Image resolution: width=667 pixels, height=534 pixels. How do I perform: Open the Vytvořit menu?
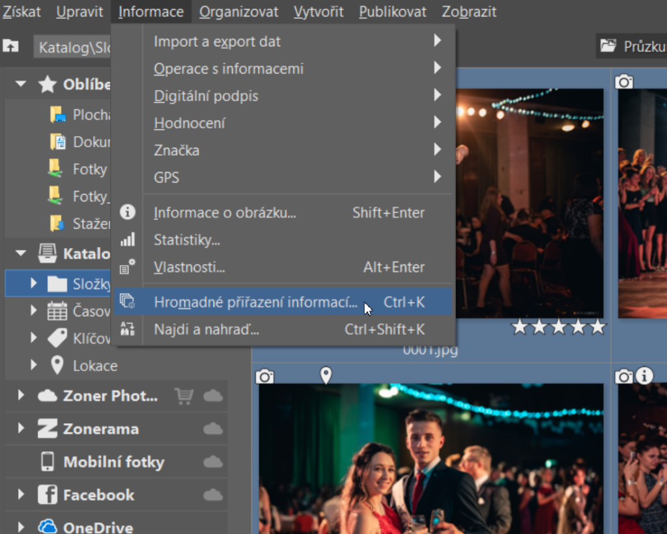(318, 12)
